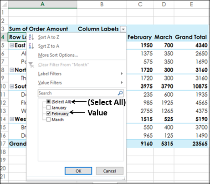The height and width of the screenshot is (184, 210).
Task: Open the Column Labels filter dropdown
Action: click(123, 29)
